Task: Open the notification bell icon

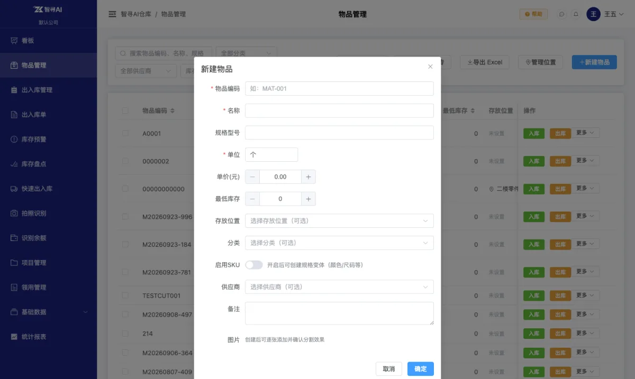Action: [576, 14]
